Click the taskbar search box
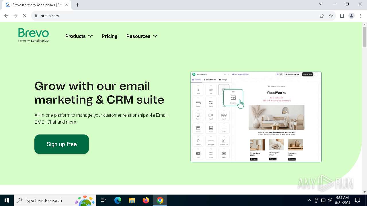The width and height of the screenshot is (367, 206). tap(55, 200)
